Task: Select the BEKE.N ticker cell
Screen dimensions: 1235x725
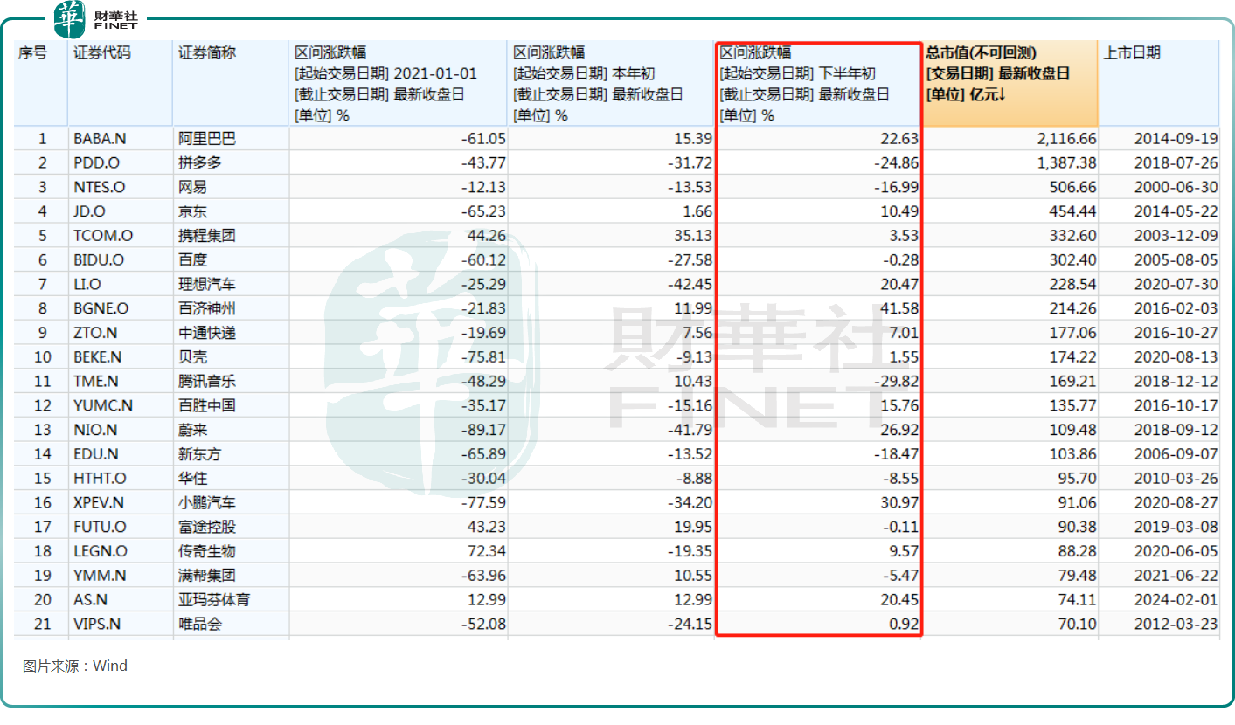Action: [x=121, y=357]
